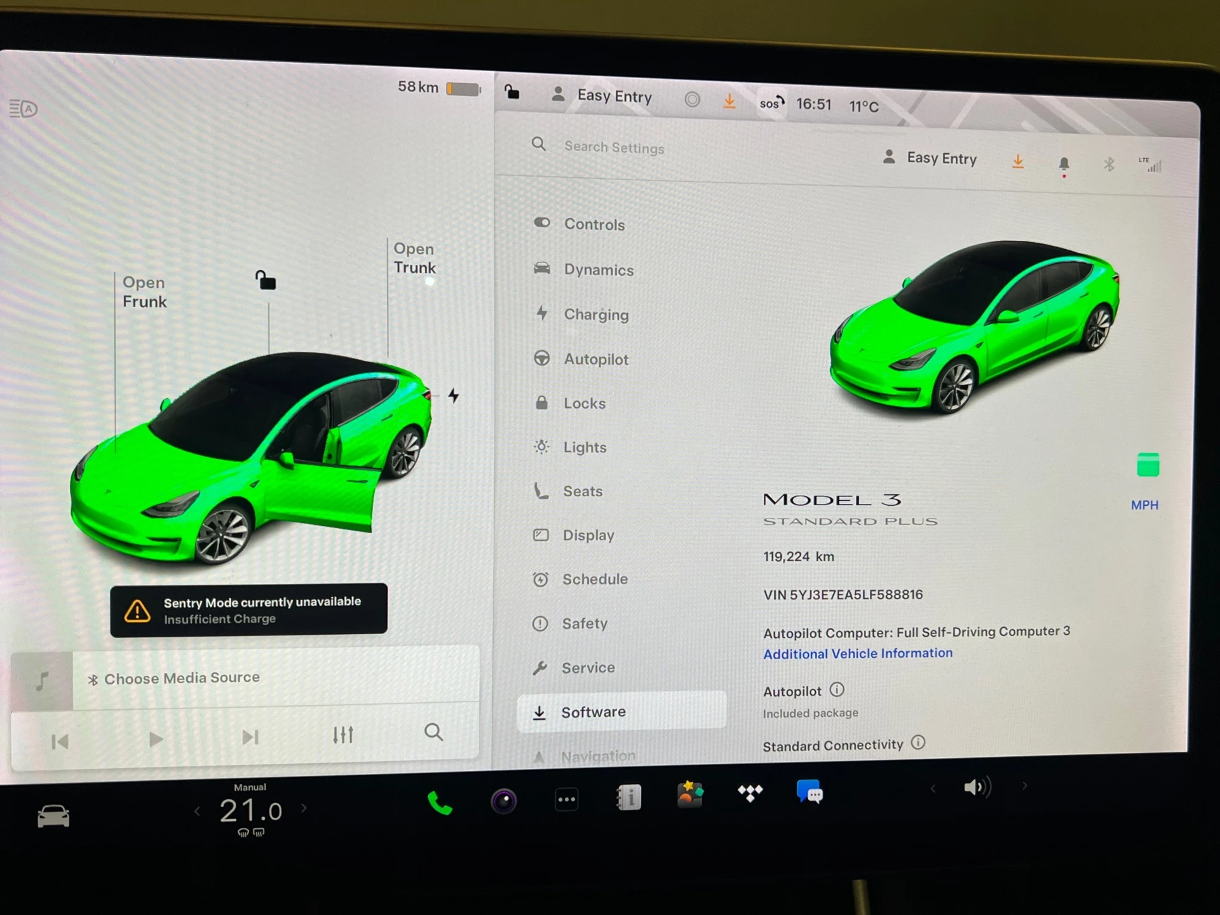Image resolution: width=1220 pixels, height=915 pixels.
Task: Toggle the lock icon above the car
Action: pyautogui.click(x=266, y=280)
